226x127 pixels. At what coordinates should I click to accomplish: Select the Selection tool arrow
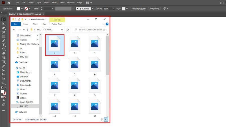pos(4,19)
